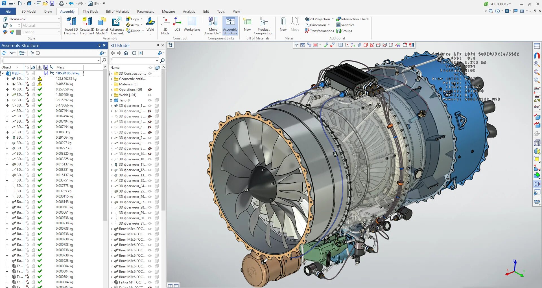Screen dimensions: 542x288
Task: Expand the 3D Construction tree node
Action: (x=112, y=74)
